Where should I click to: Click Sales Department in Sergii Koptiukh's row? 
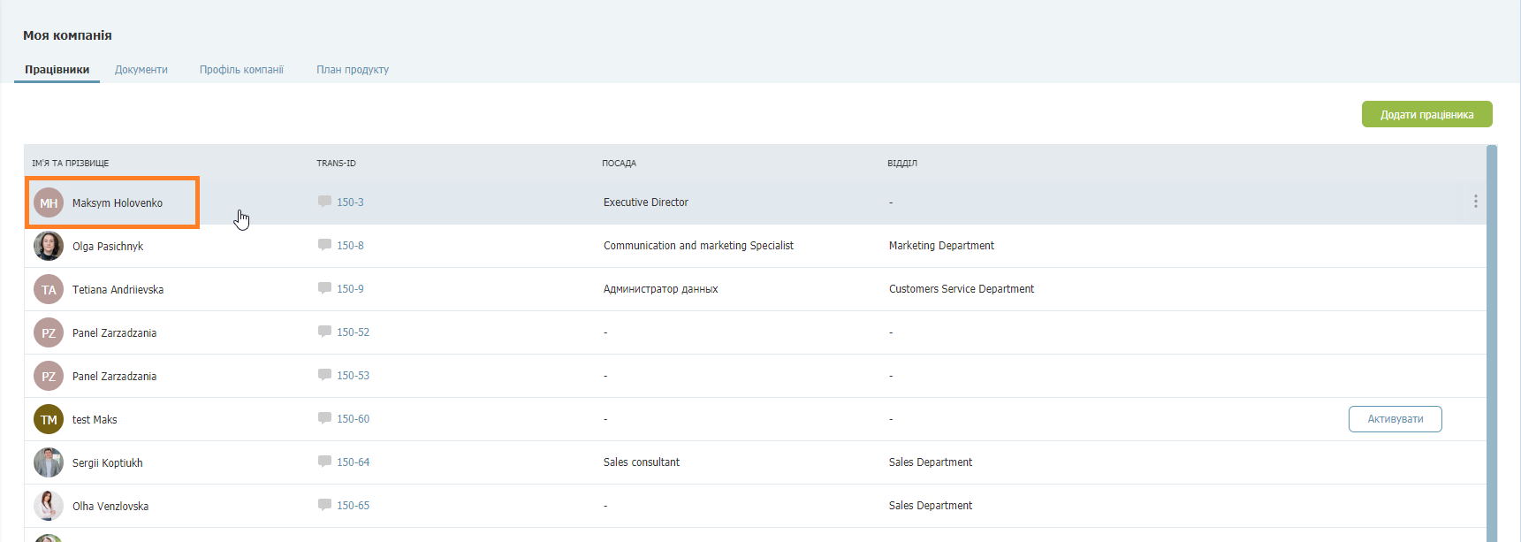(x=931, y=462)
